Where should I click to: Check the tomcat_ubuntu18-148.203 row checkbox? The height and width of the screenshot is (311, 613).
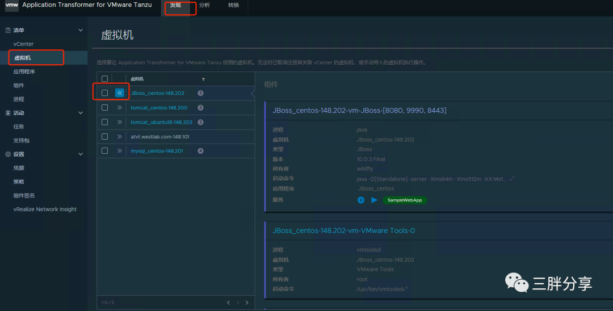[105, 122]
